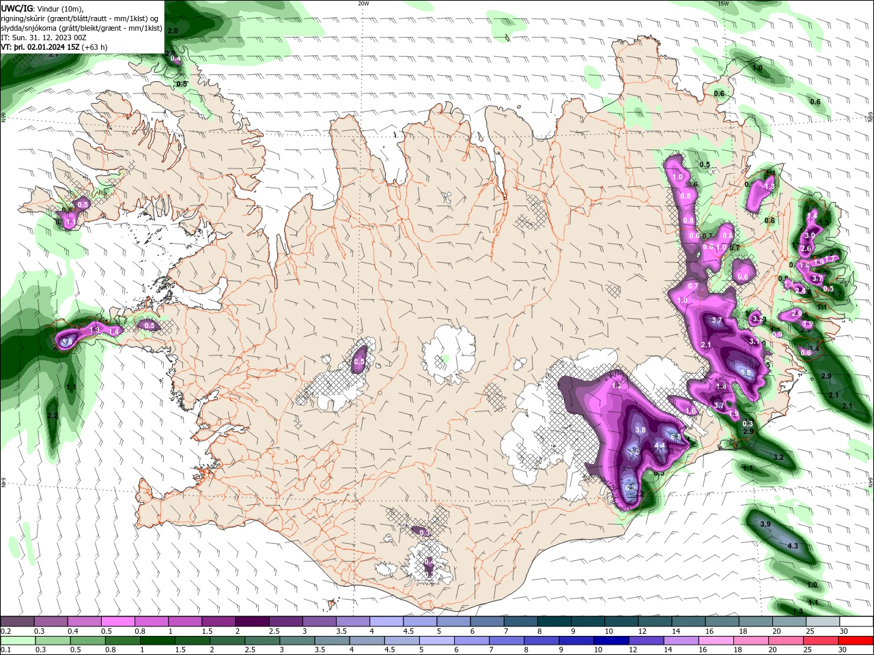Click the "4.4" snowfall value in the southeast

[x=660, y=446]
